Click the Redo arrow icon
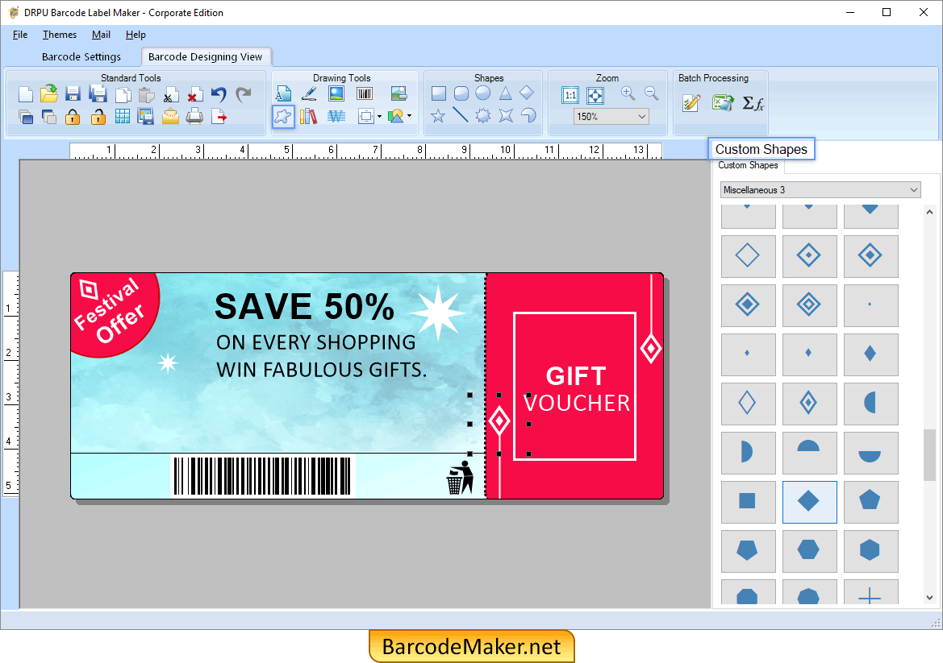 [x=242, y=94]
